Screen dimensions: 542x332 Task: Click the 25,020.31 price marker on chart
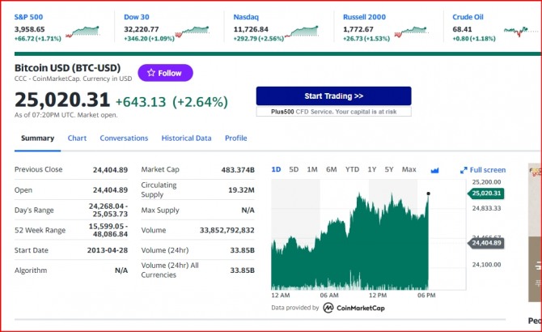[x=485, y=194]
